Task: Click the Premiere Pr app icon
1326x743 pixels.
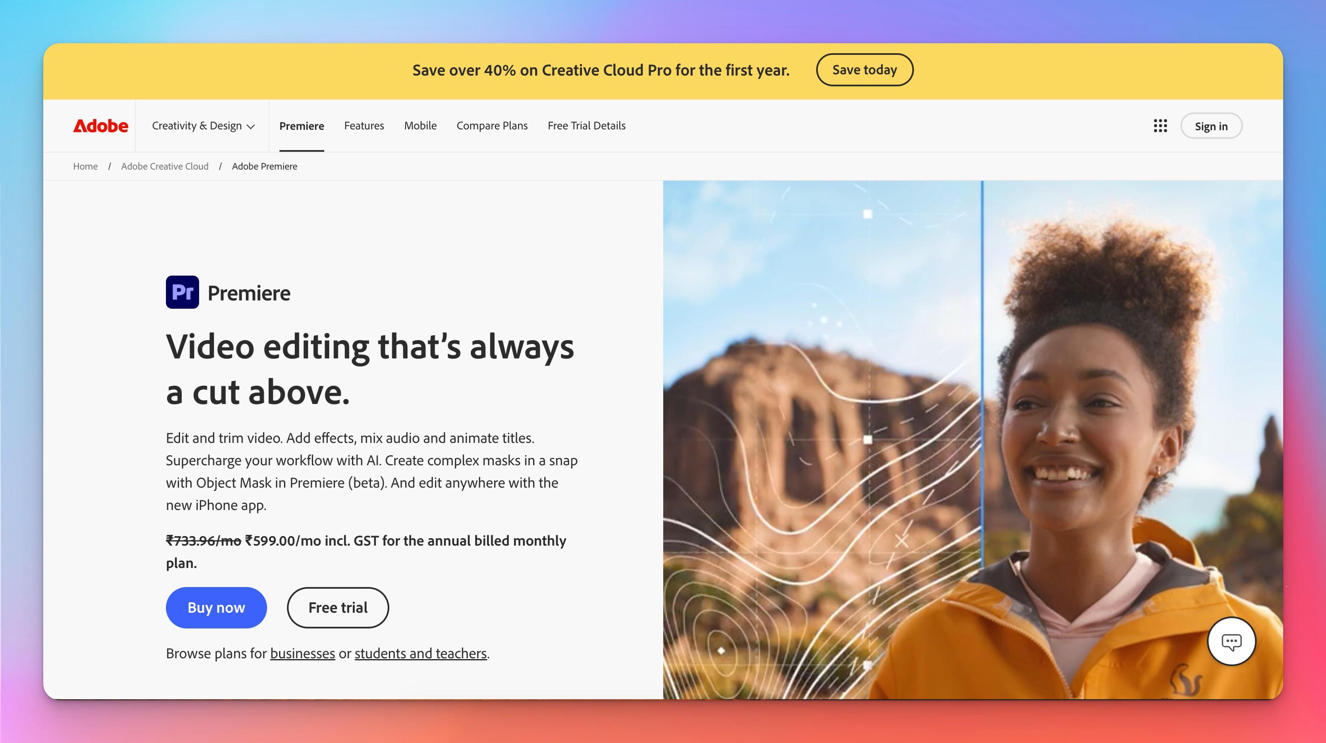Action: click(182, 292)
